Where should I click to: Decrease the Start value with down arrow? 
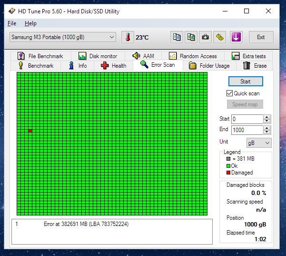click(267, 121)
